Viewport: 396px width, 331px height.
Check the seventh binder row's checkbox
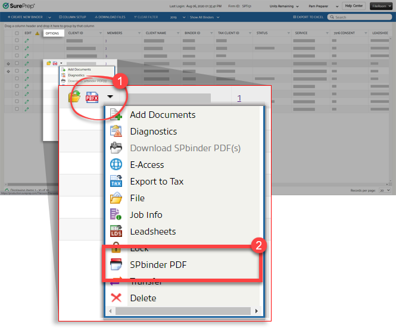[17, 86]
